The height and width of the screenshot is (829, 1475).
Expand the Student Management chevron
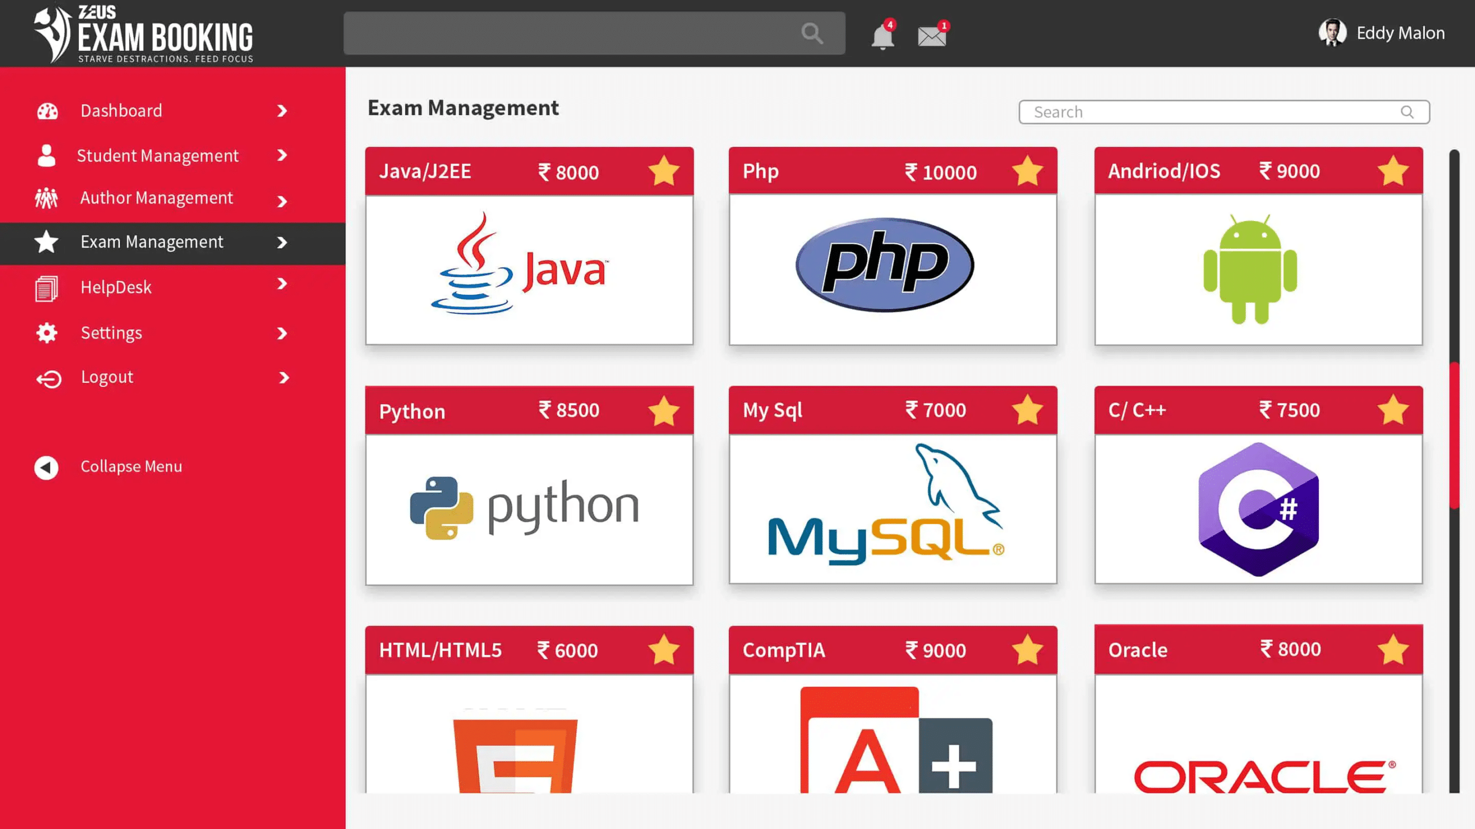coord(282,155)
